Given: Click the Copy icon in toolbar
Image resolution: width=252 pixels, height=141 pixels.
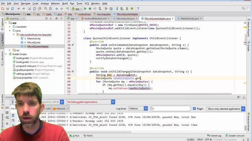Looking at the screenshot, I should (34, 9).
